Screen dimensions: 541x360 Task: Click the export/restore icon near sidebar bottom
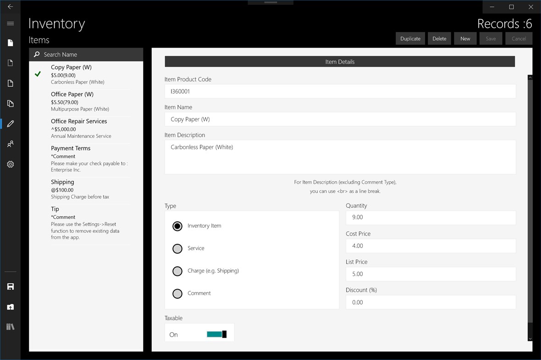tap(10, 306)
